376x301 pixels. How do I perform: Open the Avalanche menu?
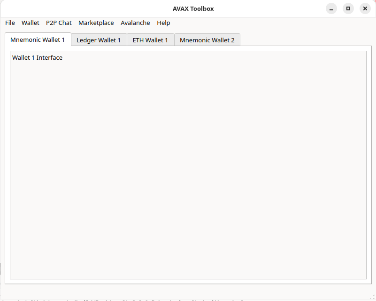coord(135,23)
